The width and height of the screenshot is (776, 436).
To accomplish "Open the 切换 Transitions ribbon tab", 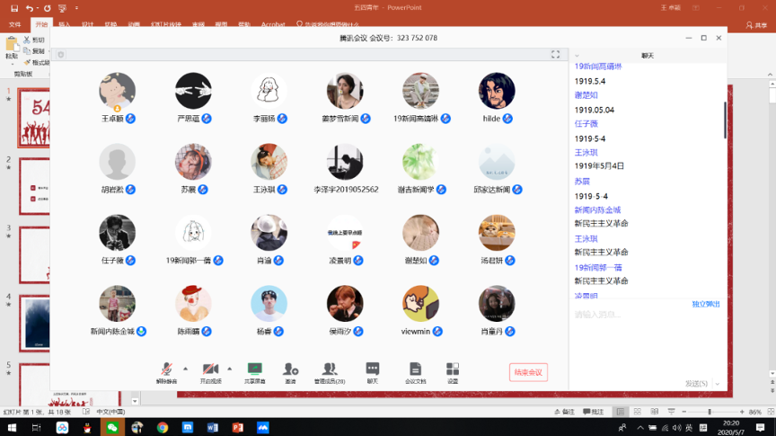I will [x=110, y=24].
